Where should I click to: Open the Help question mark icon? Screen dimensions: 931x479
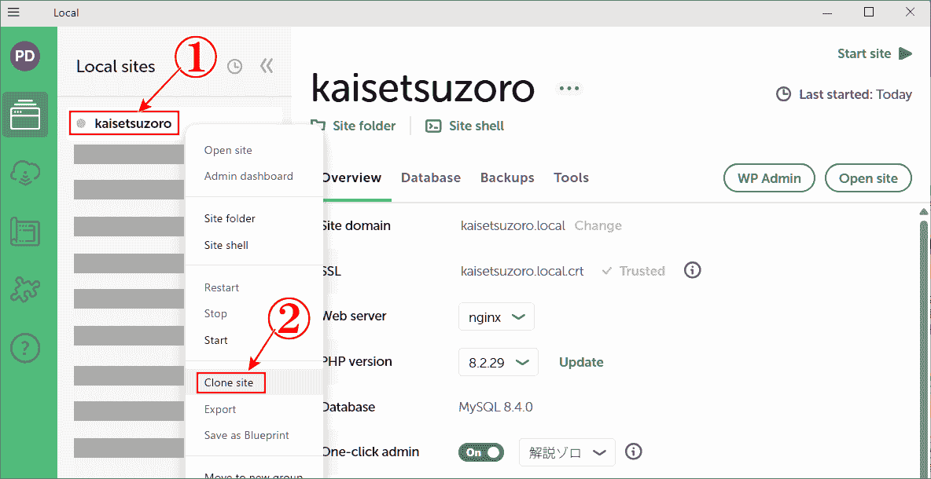[x=25, y=347]
